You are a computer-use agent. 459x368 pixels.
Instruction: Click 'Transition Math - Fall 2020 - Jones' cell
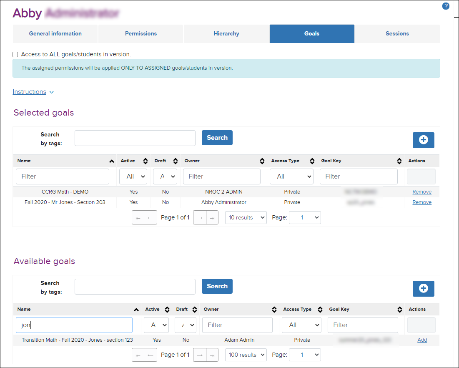77,340
